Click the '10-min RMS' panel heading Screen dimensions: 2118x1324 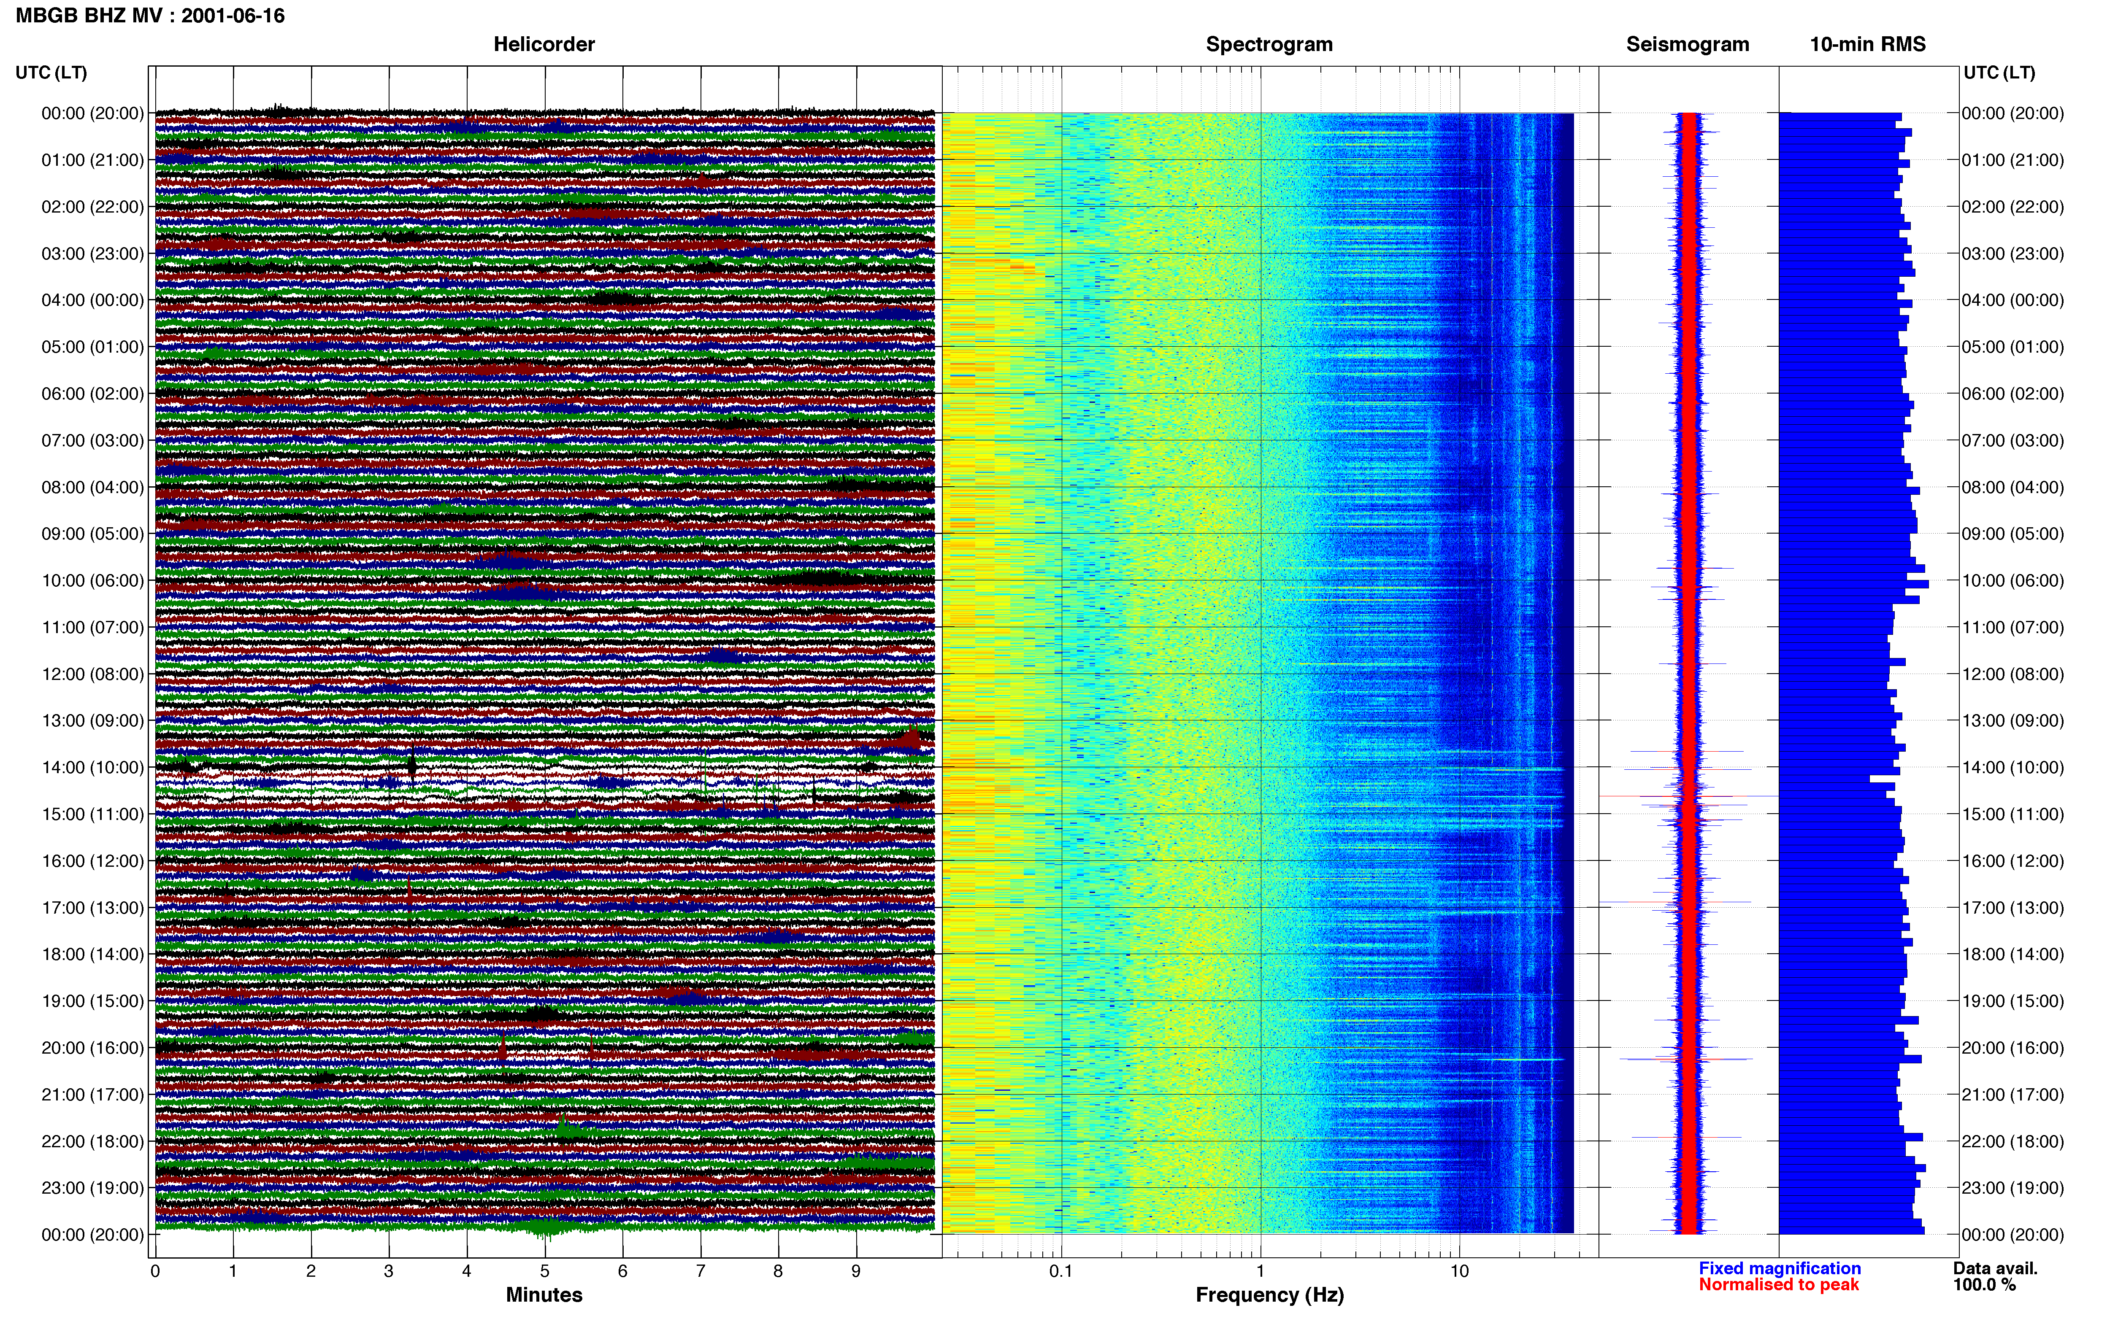1867,44
